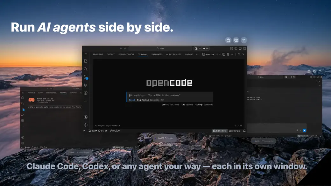This screenshot has height=186, width=331.
Task: Switch to LINEAGE tab in center window
Action: 189,54
